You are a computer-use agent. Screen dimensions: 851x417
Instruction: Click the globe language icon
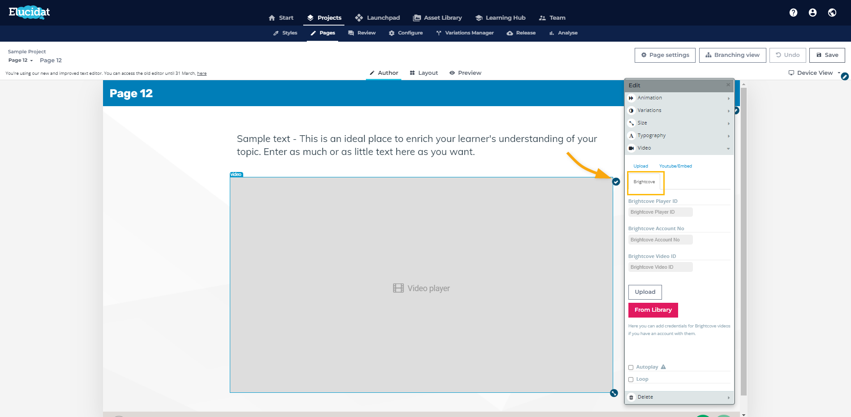(832, 13)
